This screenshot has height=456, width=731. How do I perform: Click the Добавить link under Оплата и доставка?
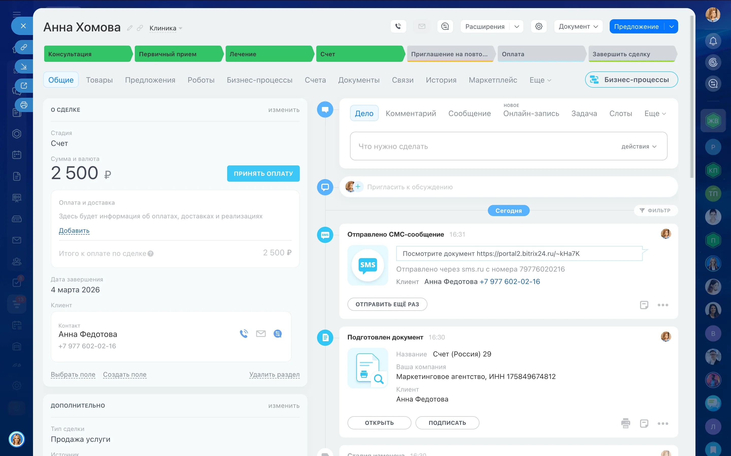[74, 231]
